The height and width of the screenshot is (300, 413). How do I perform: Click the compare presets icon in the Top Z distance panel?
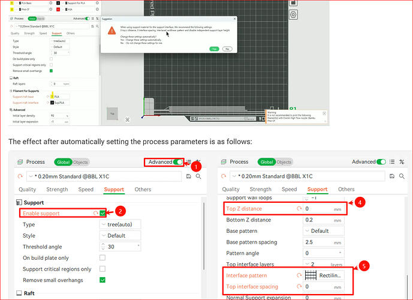tap(402, 162)
